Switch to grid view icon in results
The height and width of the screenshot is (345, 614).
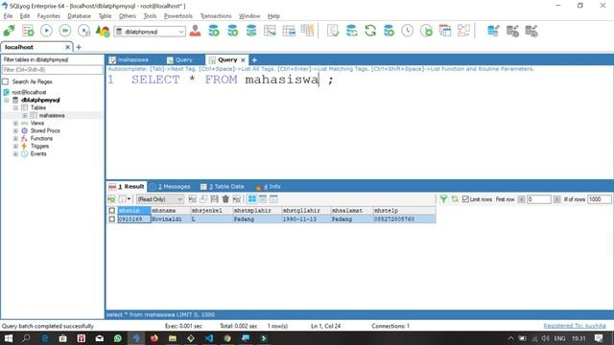[251, 199]
